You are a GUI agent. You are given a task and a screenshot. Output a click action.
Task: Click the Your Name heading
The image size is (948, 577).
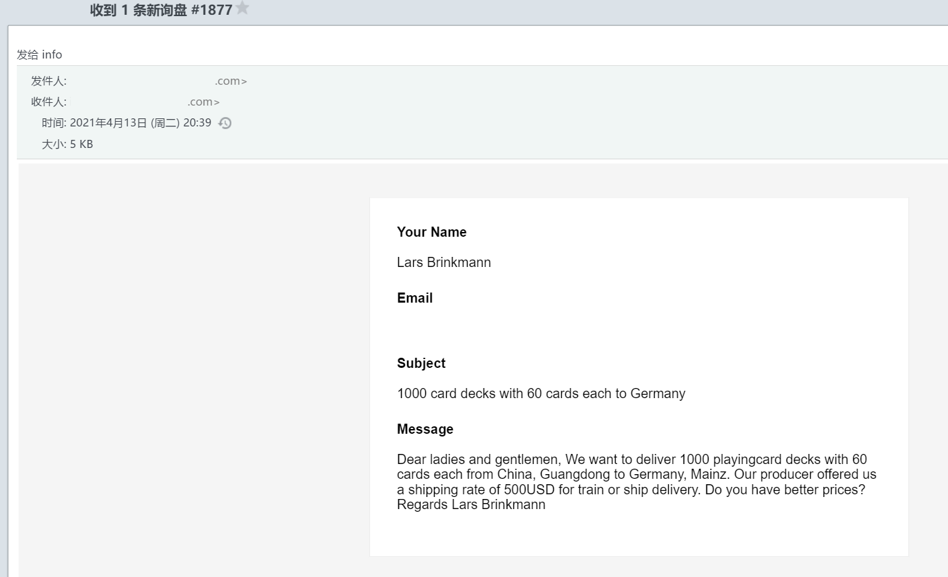[x=431, y=232]
